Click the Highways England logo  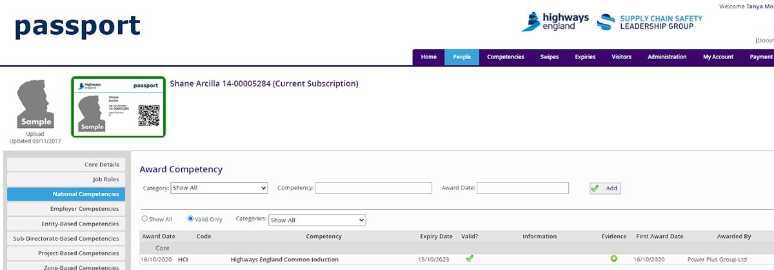[555, 22]
